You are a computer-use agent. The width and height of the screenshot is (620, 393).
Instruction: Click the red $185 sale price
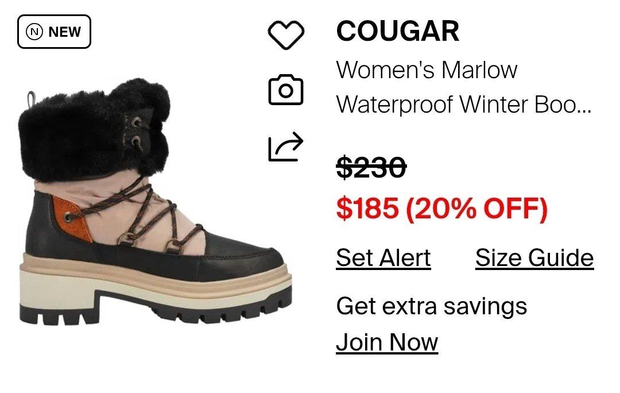367,208
